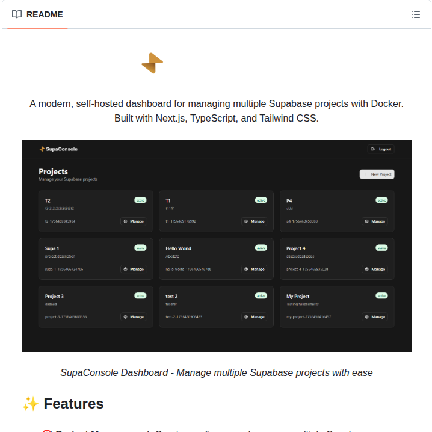432x432 pixels.
Task: Click the plus icon on New Project
Action: (365, 174)
